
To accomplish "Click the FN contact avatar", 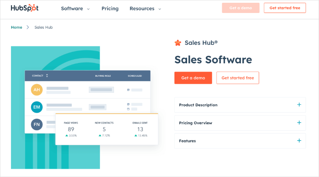I will [37, 124].
